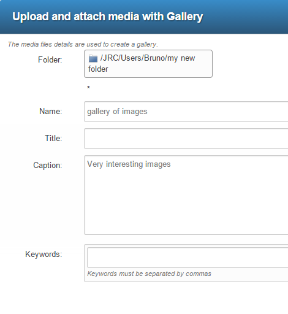
Task: Click the blue folder icon
Action: (93, 59)
